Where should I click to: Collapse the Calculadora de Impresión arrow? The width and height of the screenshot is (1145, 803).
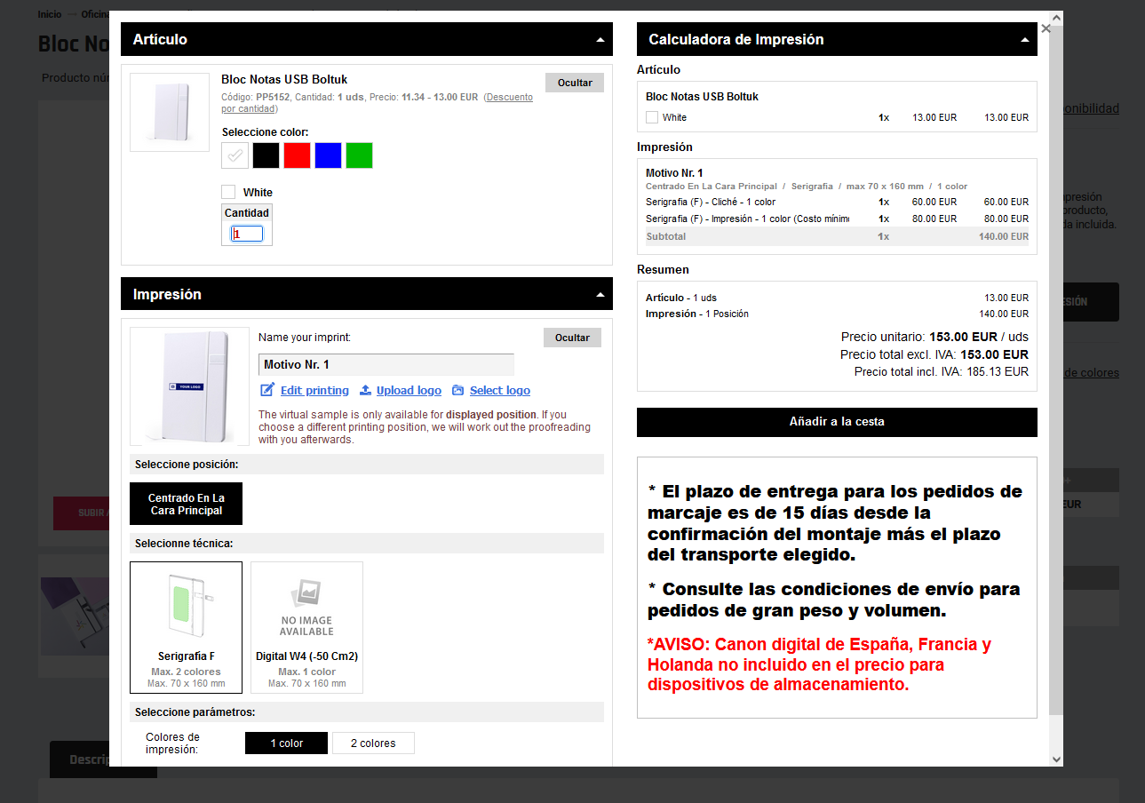coord(1025,40)
